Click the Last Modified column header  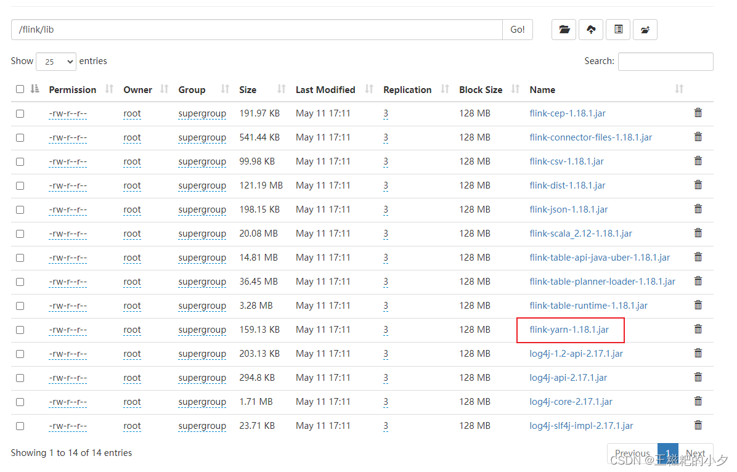[x=325, y=89]
